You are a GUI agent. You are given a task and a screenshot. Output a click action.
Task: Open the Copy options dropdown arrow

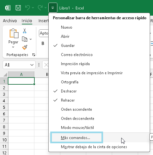coord(31,39)
